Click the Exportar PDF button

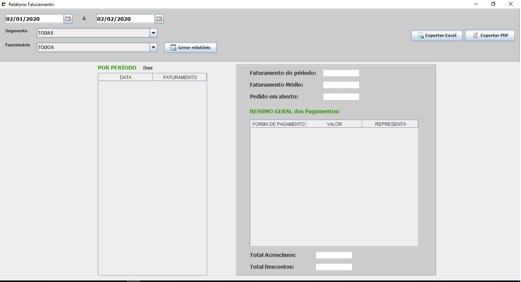(x=490, y=35)
